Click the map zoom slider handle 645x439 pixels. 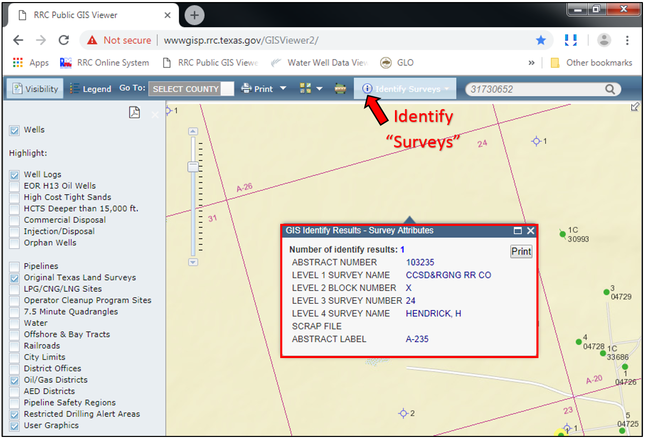[193, 167]
